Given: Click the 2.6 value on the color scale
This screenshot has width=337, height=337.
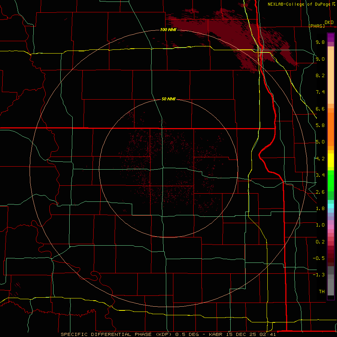Looking at the screenshot, I should point(320,192).
